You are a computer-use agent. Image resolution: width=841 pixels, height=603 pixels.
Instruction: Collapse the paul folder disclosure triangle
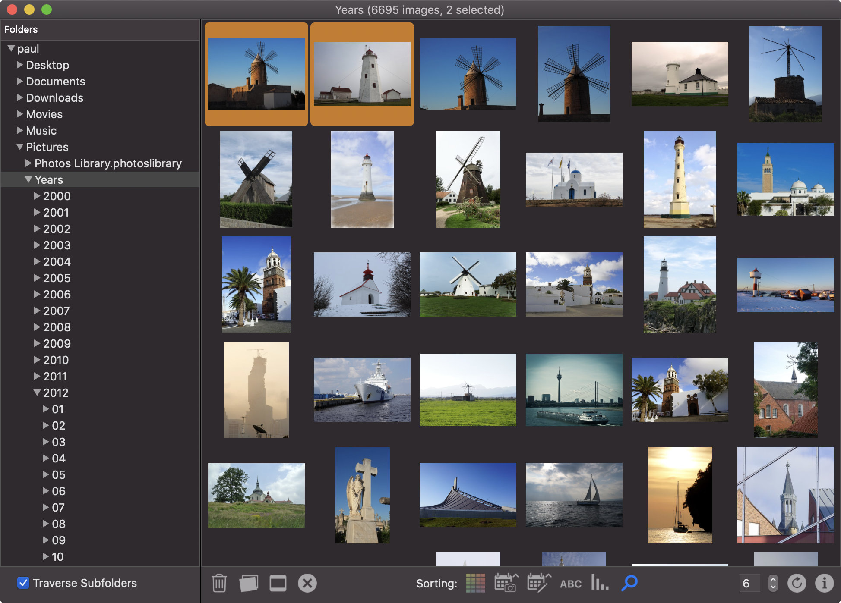pos(11,48)
